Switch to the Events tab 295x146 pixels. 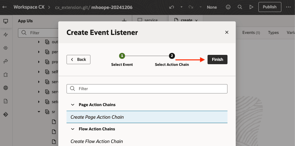(x=251, y=33)
